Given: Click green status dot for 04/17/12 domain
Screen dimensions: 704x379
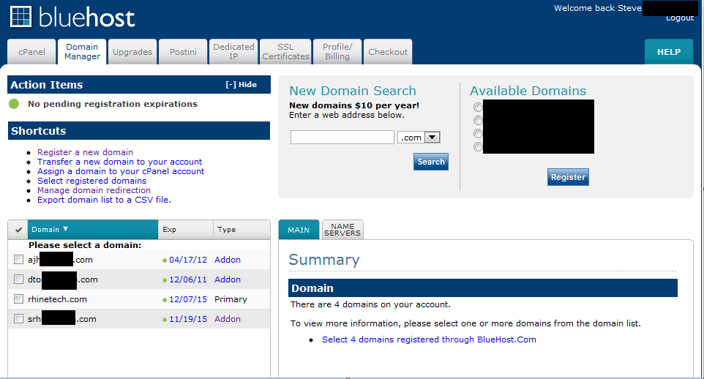Looking at the screenshot, I should click(x=165, y=260).
